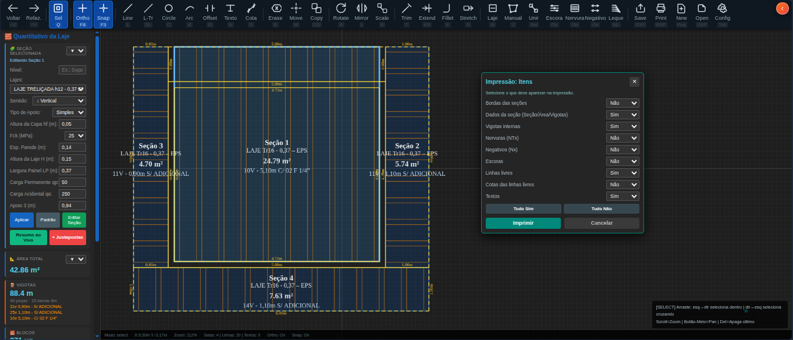Activate the Erase tool
Screen dimensions: 793x340
(275, 15)
